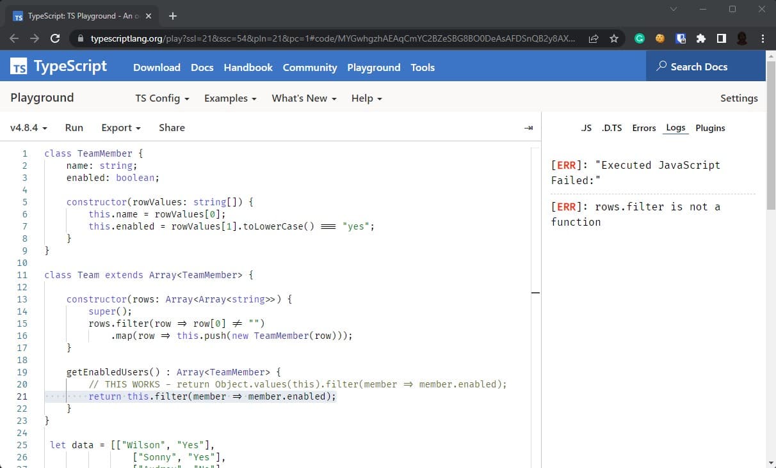The width and height of the screenshot is (776, 468).
Task: Open the Help menu
Action: pyautogui.click(x=366, y=98)
